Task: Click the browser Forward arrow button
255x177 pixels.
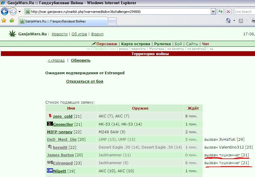Action: pyautogui.click(x=13, y=12)
